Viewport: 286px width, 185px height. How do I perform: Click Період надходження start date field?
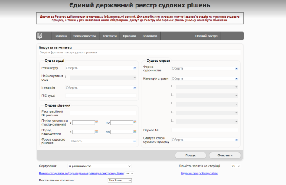coord(84,132)
